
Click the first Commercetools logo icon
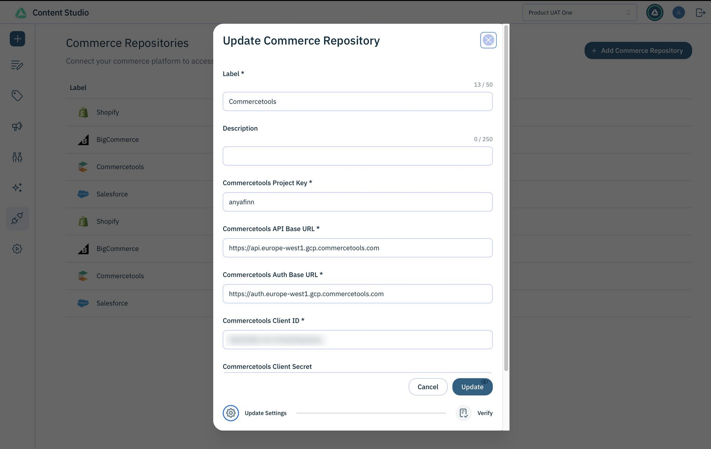coord(83,167)
